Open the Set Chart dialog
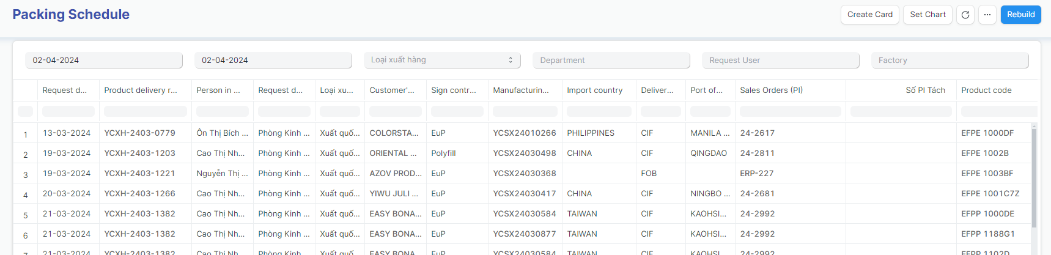Viewport: 1051px width, 255px height. pyautogui.click(x=927, y=15)
